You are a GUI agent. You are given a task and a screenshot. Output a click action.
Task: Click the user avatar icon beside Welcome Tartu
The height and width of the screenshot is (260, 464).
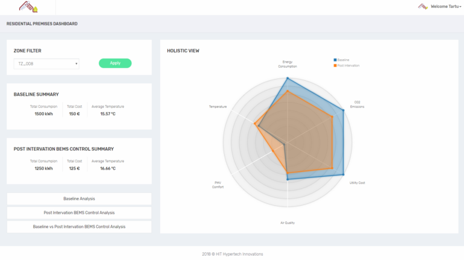point(422,7)
